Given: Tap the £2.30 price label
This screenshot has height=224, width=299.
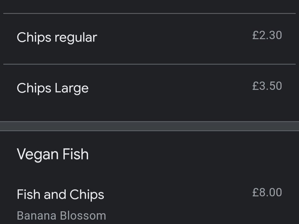Looking at the screenshot, I should click(x=267, y=35).
